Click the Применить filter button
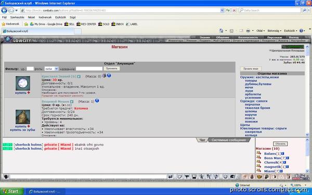The width and height of the screenshot is (312, 195). [112, 69]
